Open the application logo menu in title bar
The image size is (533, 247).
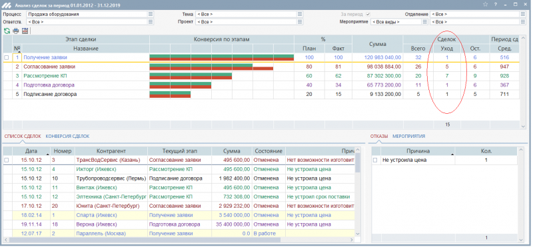coord(7,5)
